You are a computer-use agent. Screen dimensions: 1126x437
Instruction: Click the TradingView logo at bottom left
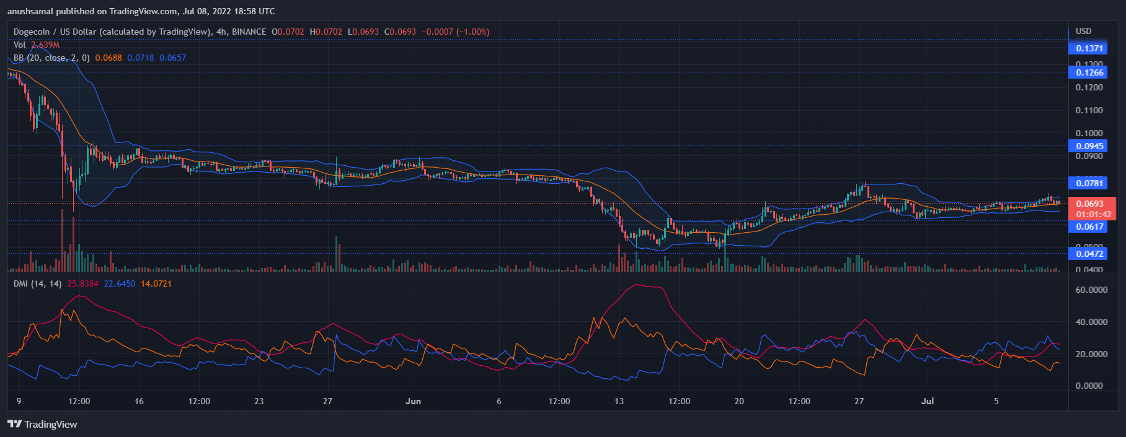(42, 424)
